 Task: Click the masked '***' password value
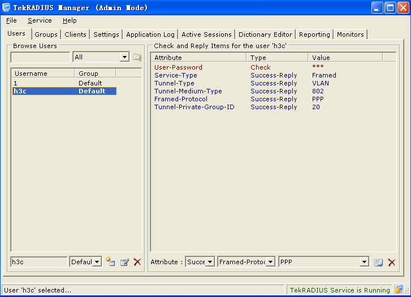click(x=318, y=67)
